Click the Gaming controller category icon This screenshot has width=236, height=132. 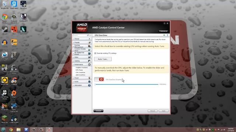coord(89,61)
